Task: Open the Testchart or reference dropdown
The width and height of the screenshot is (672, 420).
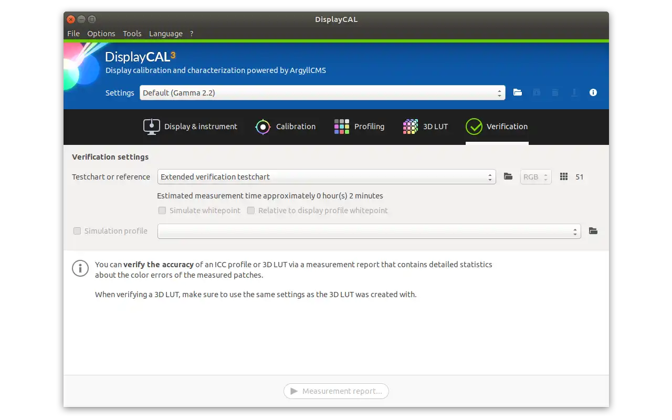Action: click(x=327, y=177)
